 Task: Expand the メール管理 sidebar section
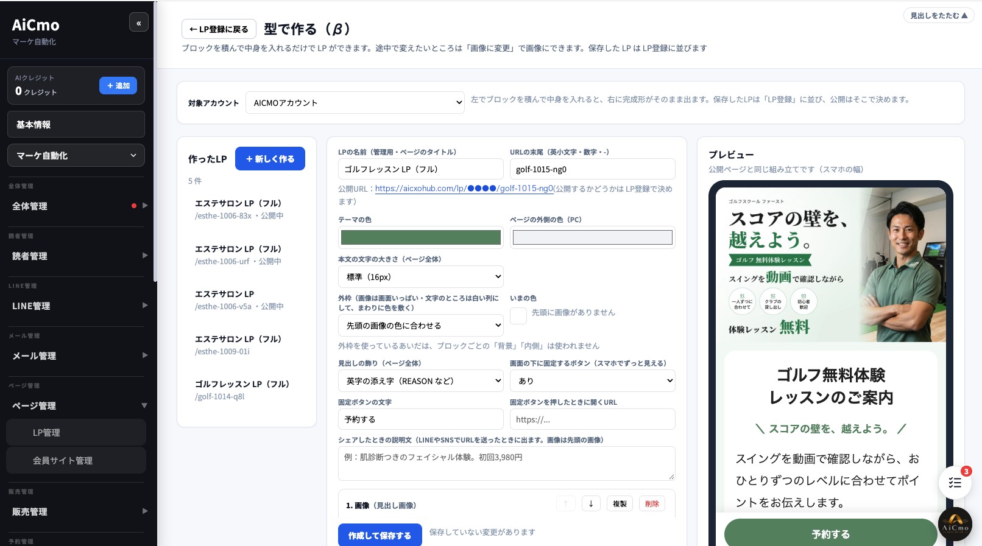pos(76,355)
